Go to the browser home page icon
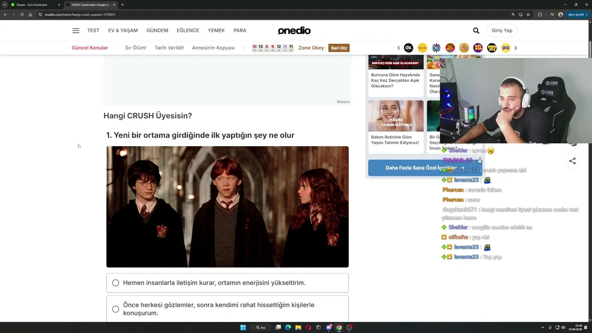 [x=30, y=14]
